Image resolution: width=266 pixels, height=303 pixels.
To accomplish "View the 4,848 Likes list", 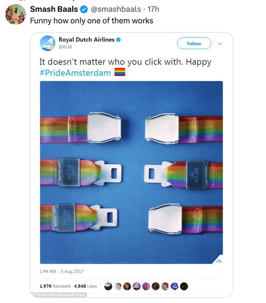I will [86, 286].
